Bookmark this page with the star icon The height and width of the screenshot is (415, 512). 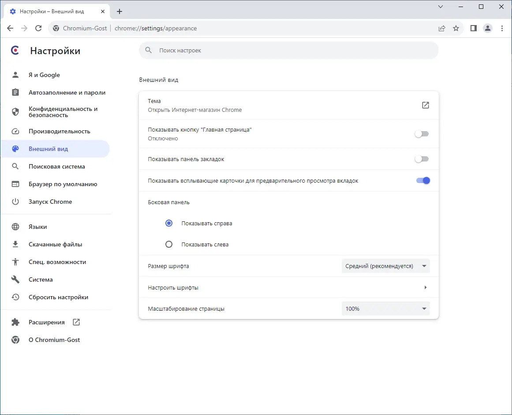[456, 28]
